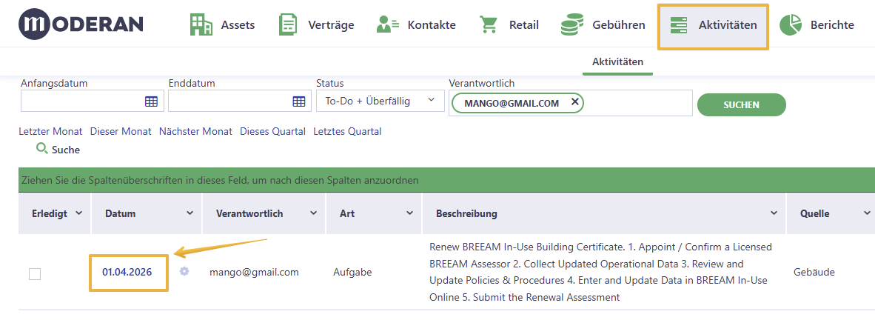875x320 pixels.
Task: Click the green SUCHEN button
Action: point(741,104)
